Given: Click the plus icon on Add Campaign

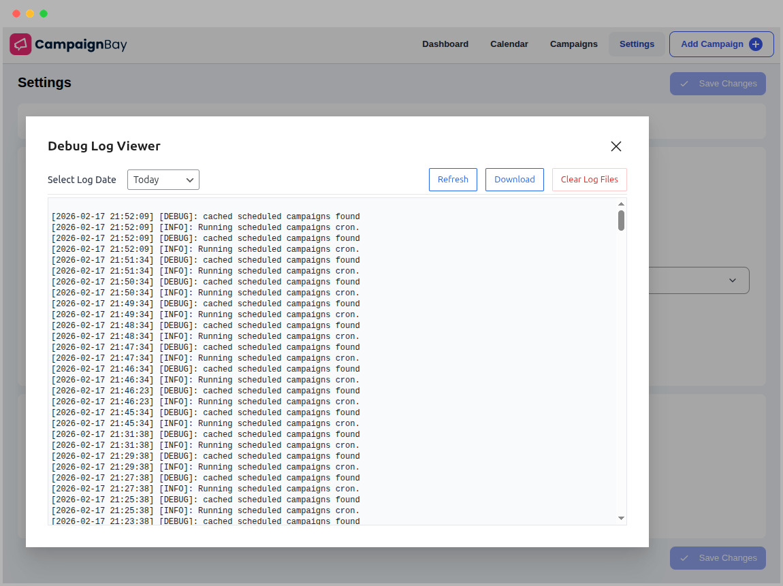Looking at the screenshot, I should (x=756, y=44).
